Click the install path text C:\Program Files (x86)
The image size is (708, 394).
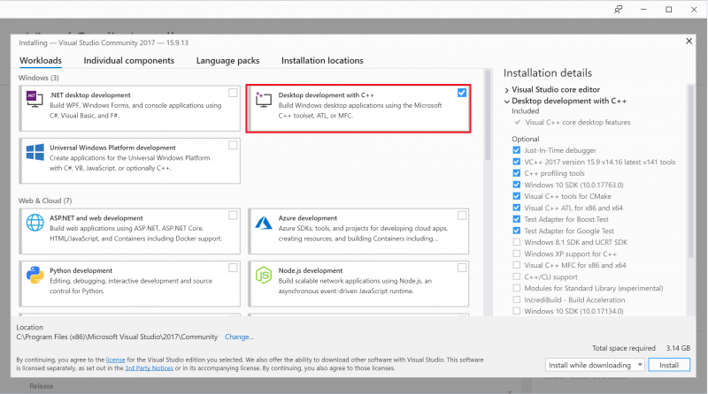click(x=117, y=337)
